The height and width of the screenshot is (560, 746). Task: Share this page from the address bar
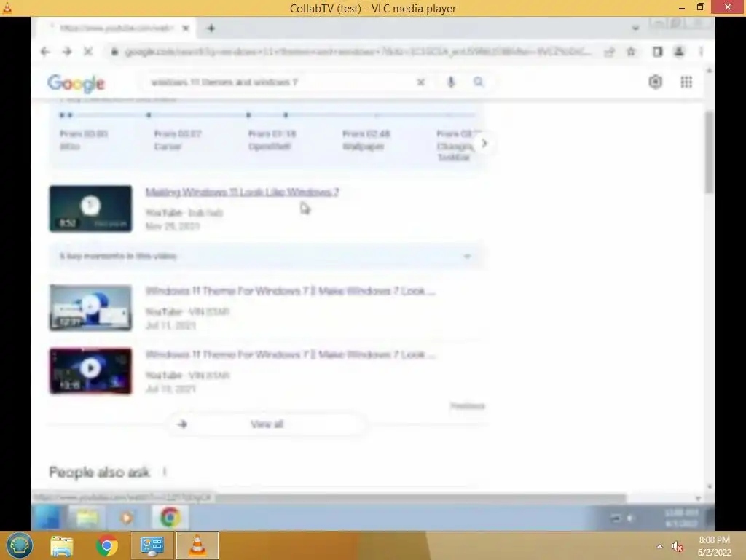[x=610, y=52]
